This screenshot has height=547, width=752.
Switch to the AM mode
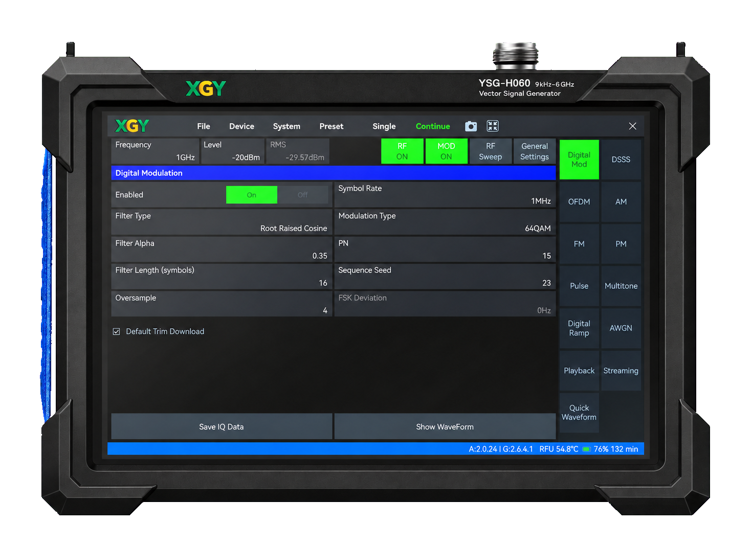point(621,202)
